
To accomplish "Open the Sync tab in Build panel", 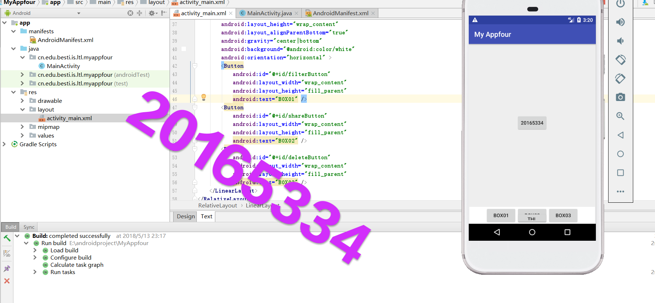I will 29,227.
